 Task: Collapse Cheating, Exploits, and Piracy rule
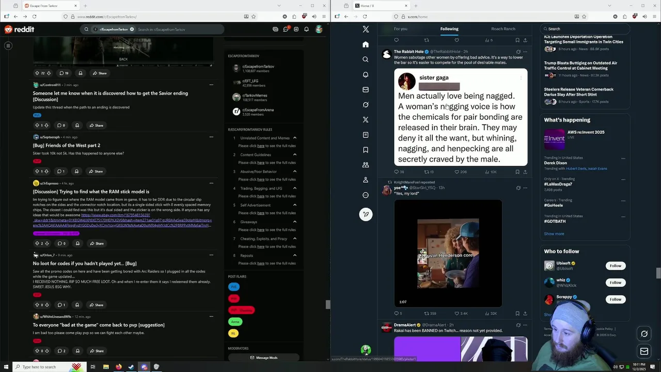coord(295,239)
